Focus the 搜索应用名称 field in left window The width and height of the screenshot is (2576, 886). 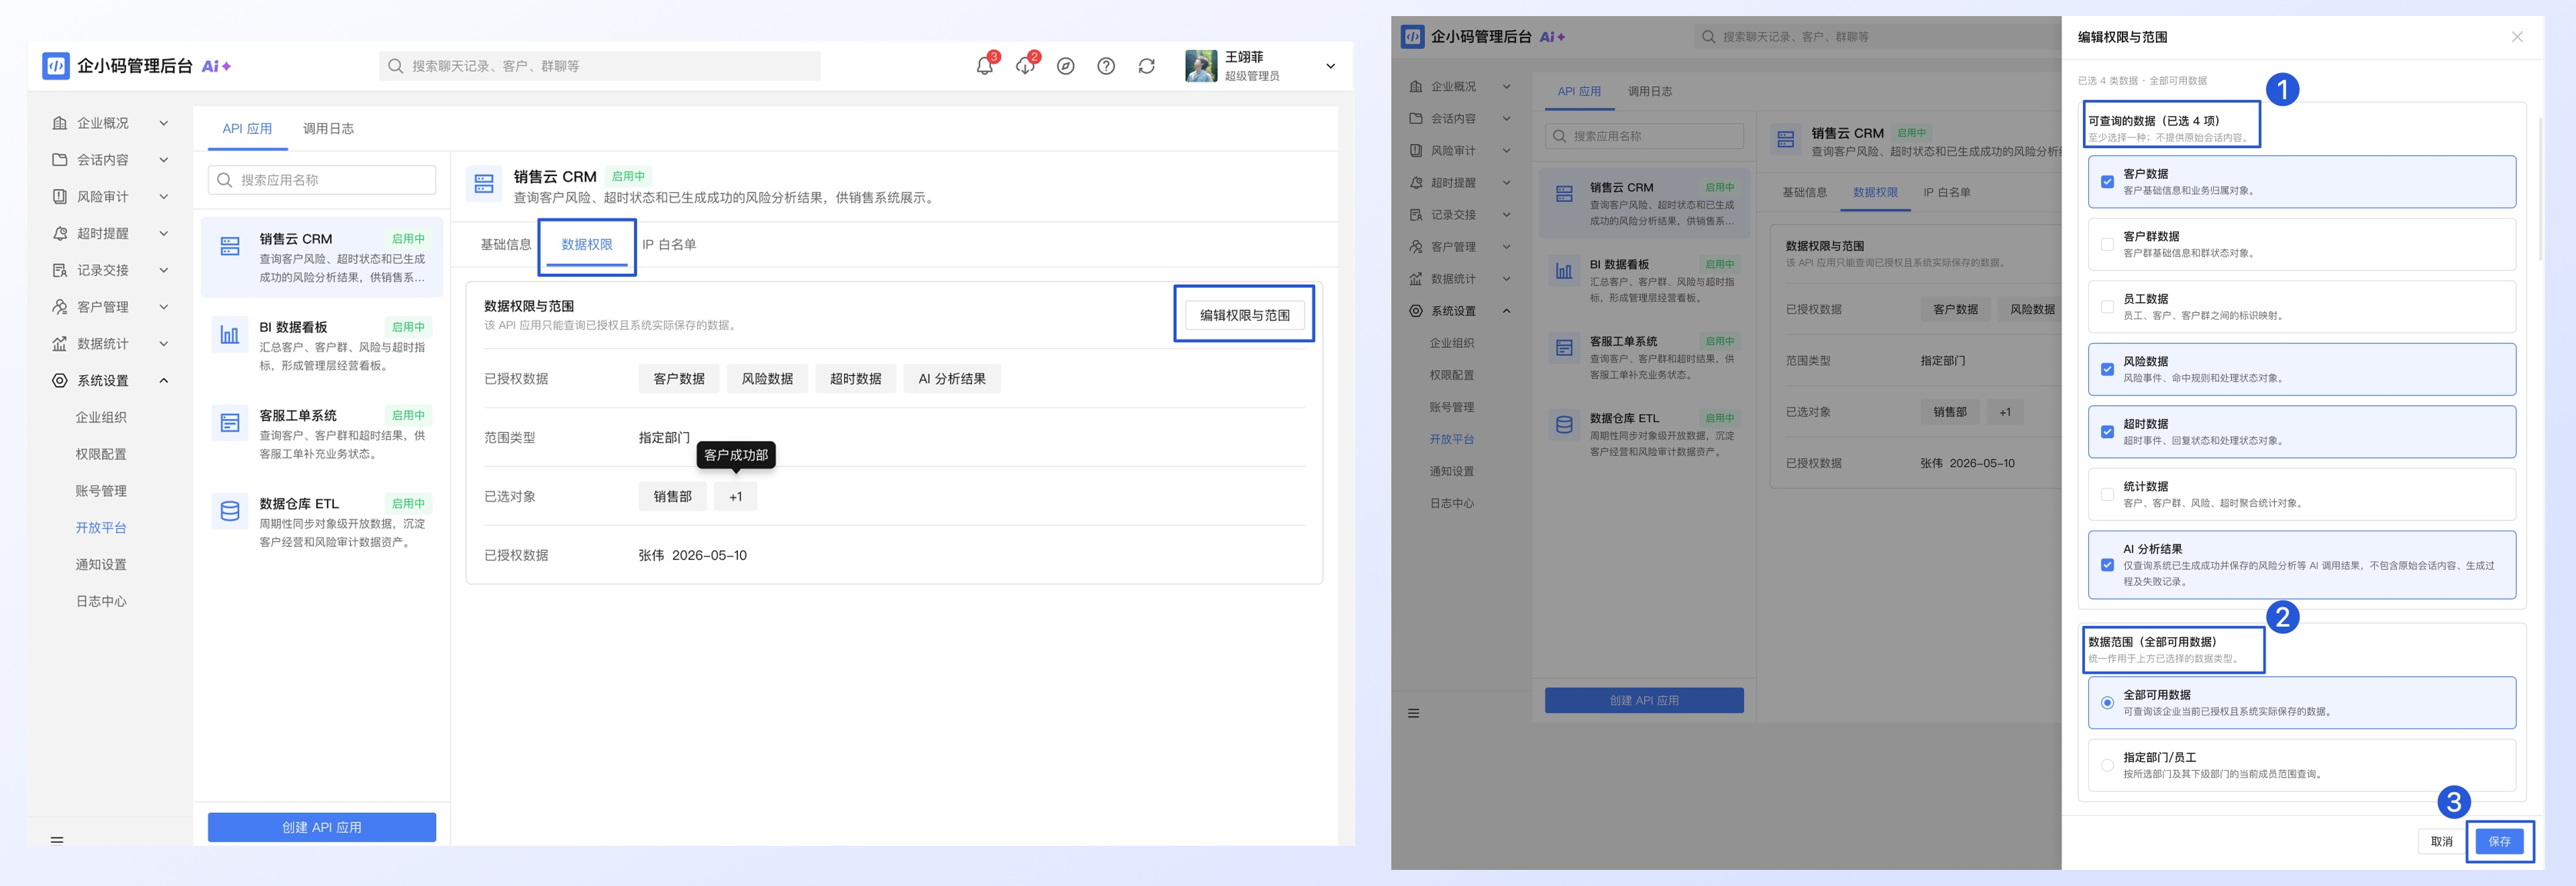(322, 180)
